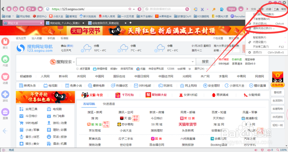
Task: Reload the page with the refresh button
Action: pos(15,9)
